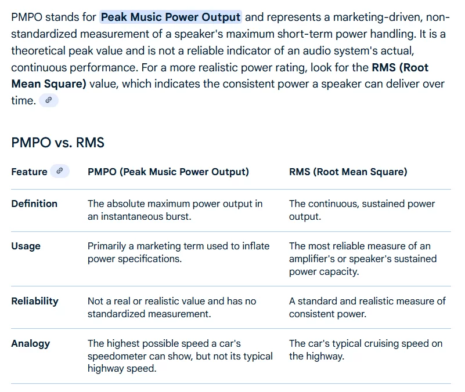
Task: Click the "most reliable measure" RMS usage cell
Action: [362, 259]
